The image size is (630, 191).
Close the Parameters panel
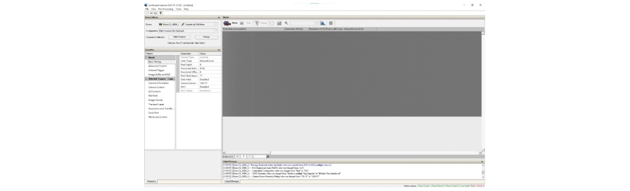pos(219,50)
